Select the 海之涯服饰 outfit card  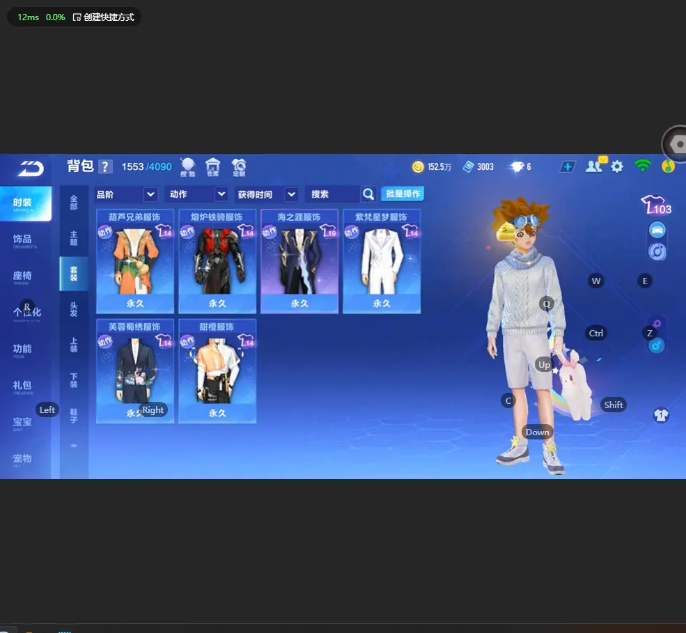[x=299, y=261]
